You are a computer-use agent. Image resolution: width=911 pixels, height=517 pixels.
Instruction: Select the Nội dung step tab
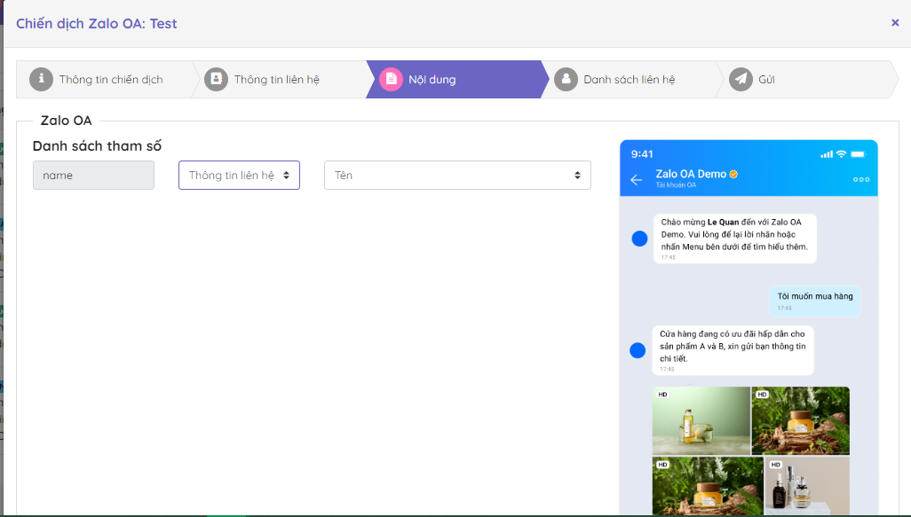(458, 80)
